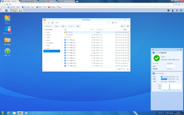Screen dimensions: 184x115
Task: Expand the photo folder in tree
Action: [x=45, y=40]
